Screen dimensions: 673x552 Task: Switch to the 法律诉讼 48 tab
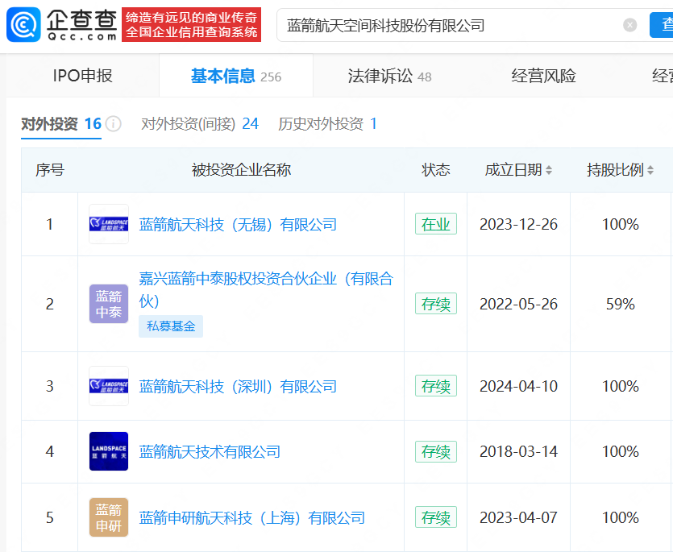(x=390, y=76)
